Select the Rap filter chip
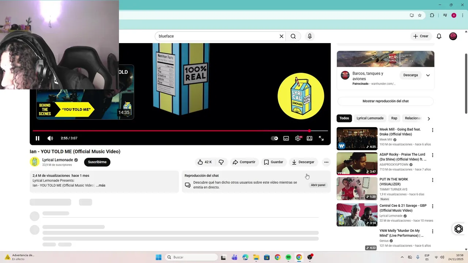 tap(394, 118)
